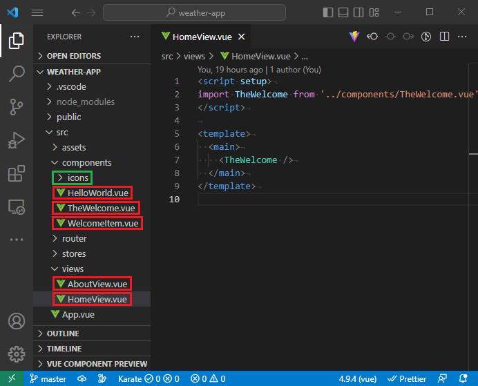Open notifications bell in status bar
The height and width of the screenshot is (386, 478).
[x=463, y=378]
